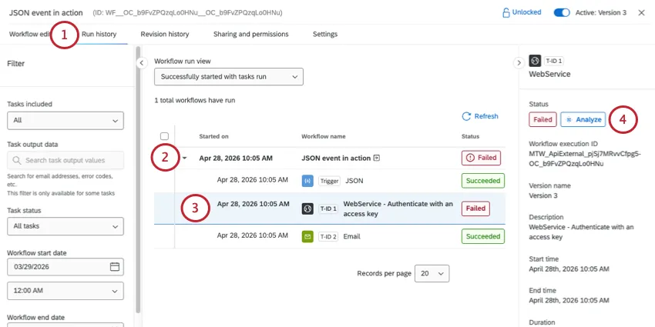
Task: Open the Records per page dropdown
Action: coord(432,274)
